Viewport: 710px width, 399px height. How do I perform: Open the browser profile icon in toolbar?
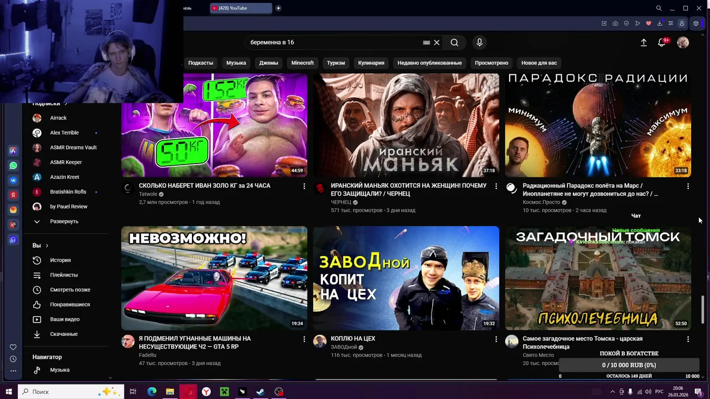point(682,23)
